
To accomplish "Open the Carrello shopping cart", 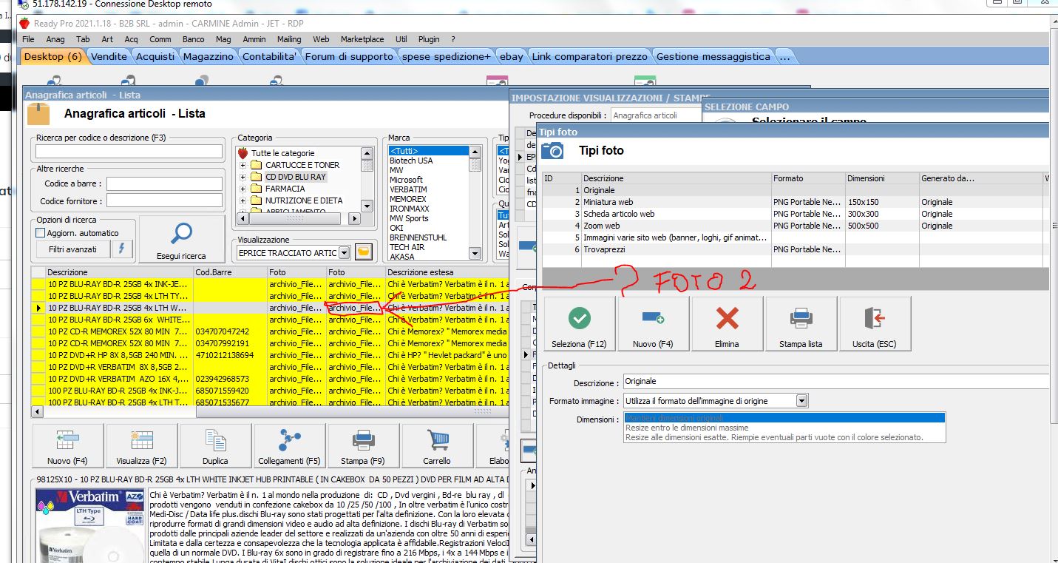I will (438, 446).
